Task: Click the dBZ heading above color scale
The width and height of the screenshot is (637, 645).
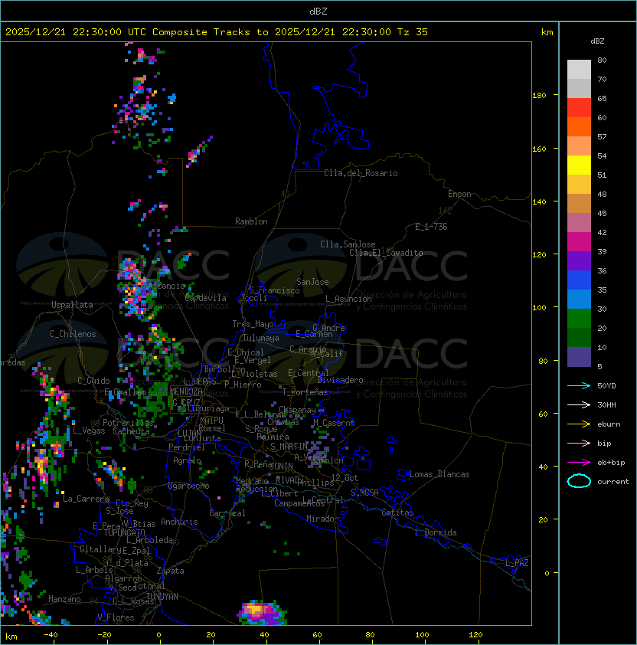Action: tap(597, 41)
